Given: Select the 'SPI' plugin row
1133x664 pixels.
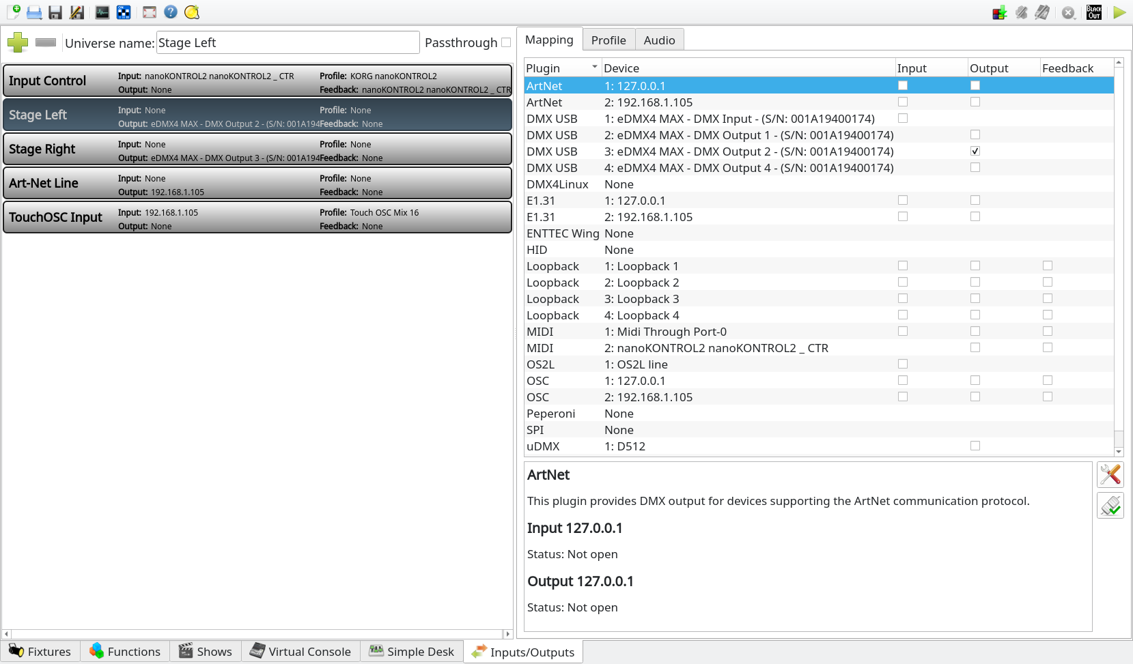Looking at the screenshot, I should coord(819,430).
